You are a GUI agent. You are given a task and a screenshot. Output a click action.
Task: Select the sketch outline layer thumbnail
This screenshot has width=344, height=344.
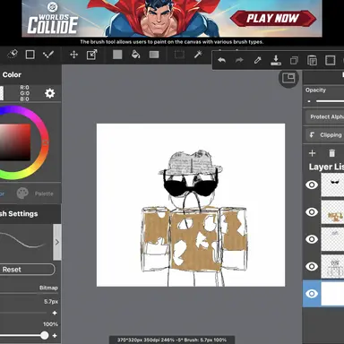332,266
